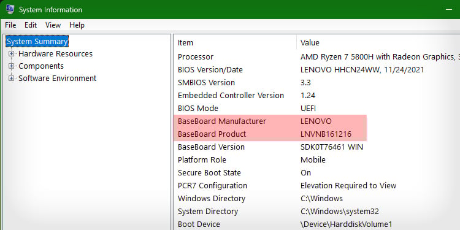Expand the Components node
Image resolution: width=460 pixels, height=230 pixels.
(12, 66)
